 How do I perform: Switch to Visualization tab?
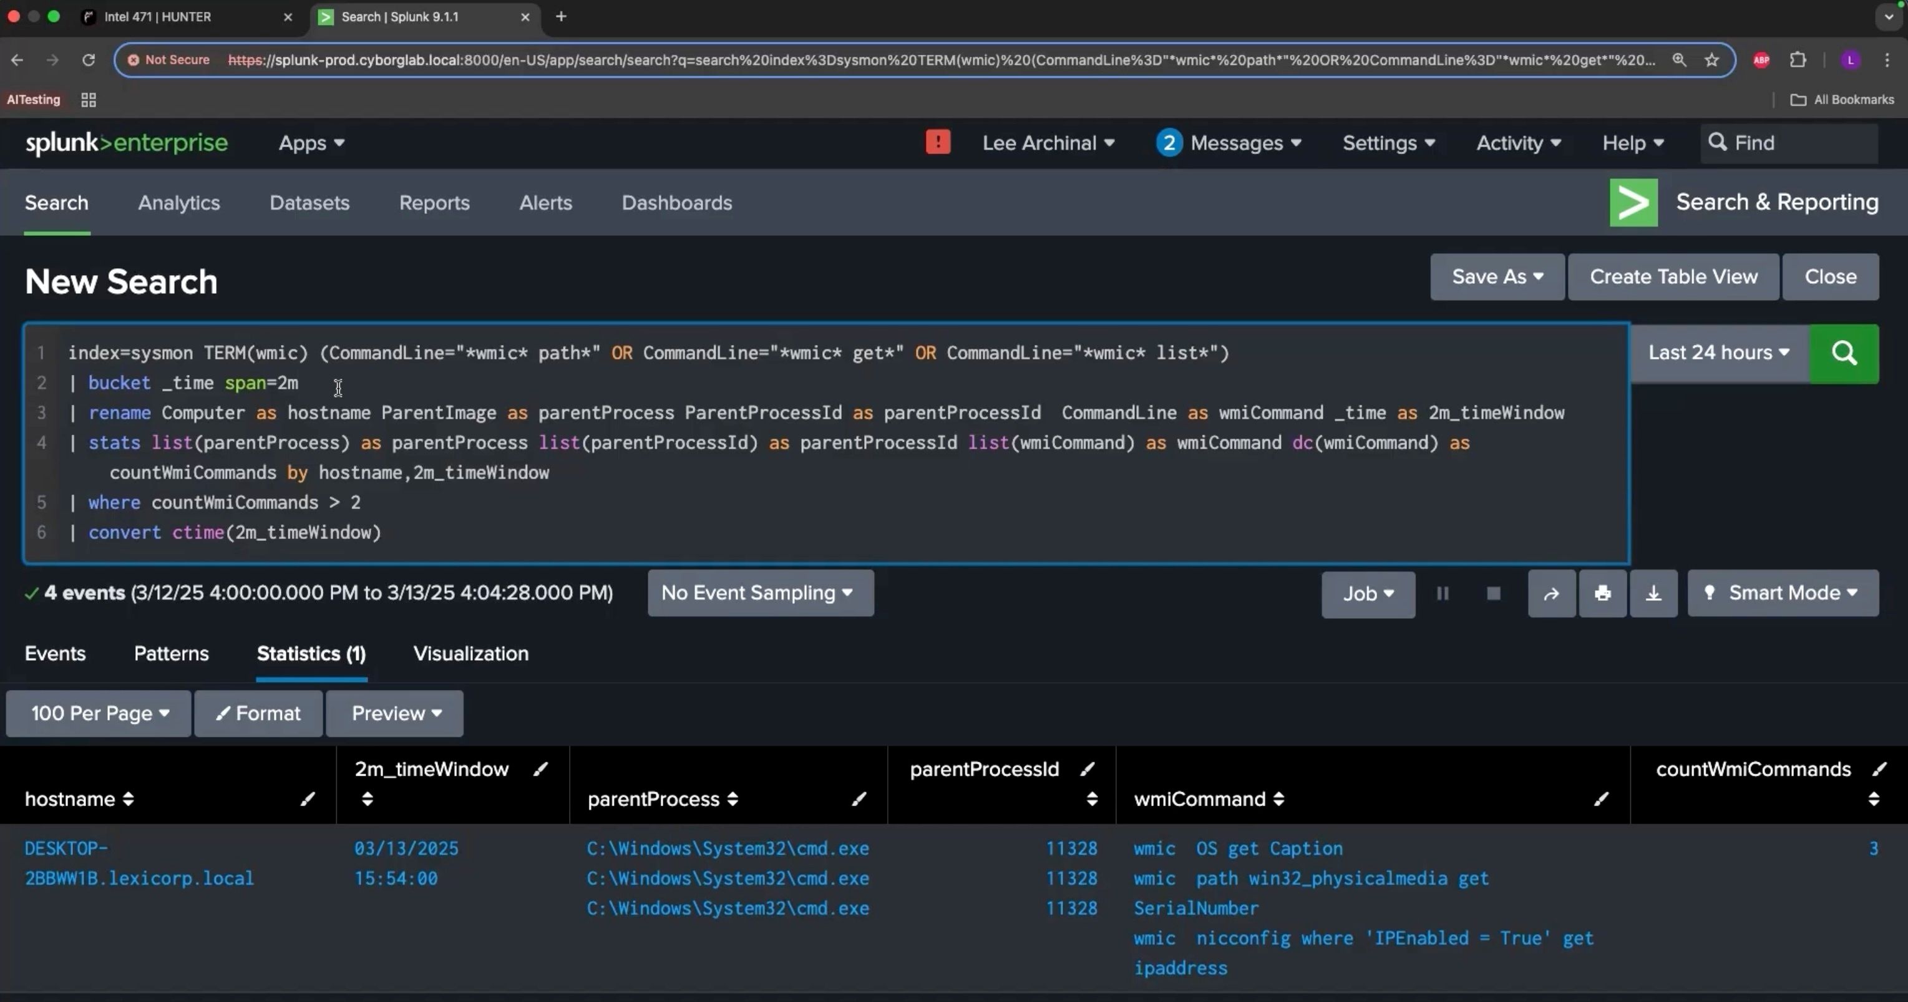[x=470, y=654]
